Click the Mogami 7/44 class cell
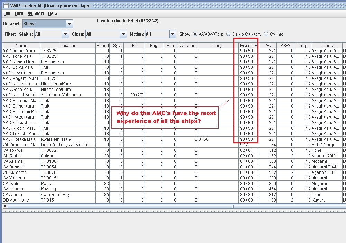346x243 pixels. coord(327,167)
